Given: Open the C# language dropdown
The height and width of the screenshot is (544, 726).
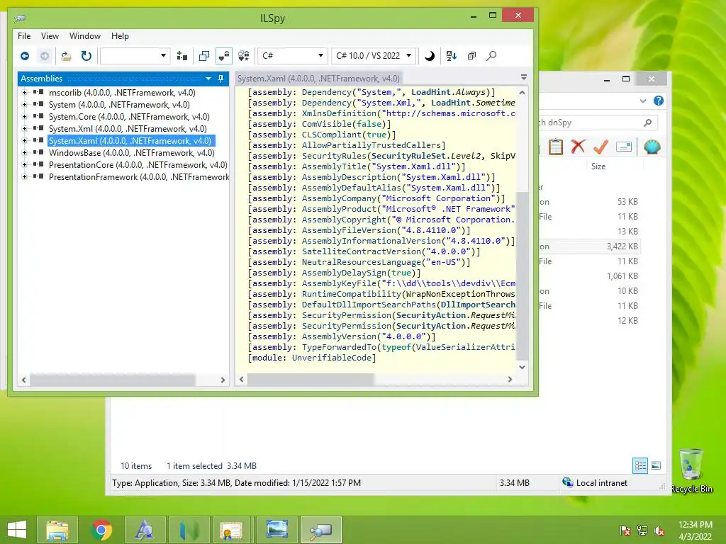Looking at the screenshot, I should pos(293,56).
